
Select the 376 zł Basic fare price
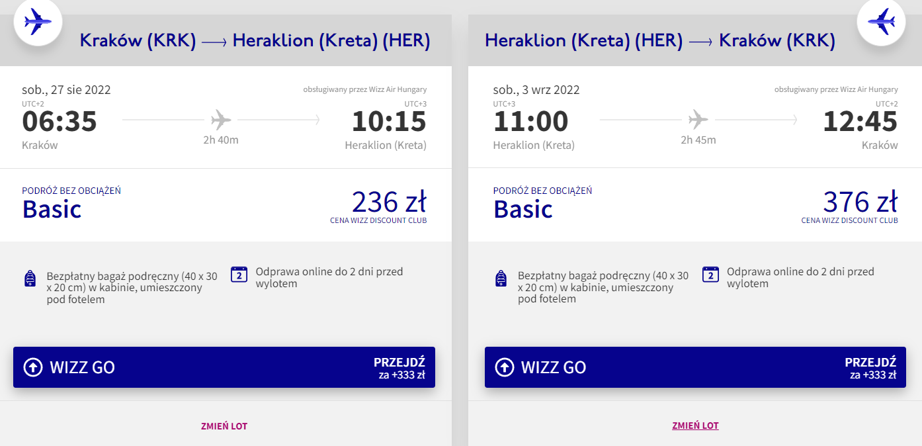point(860,202)
